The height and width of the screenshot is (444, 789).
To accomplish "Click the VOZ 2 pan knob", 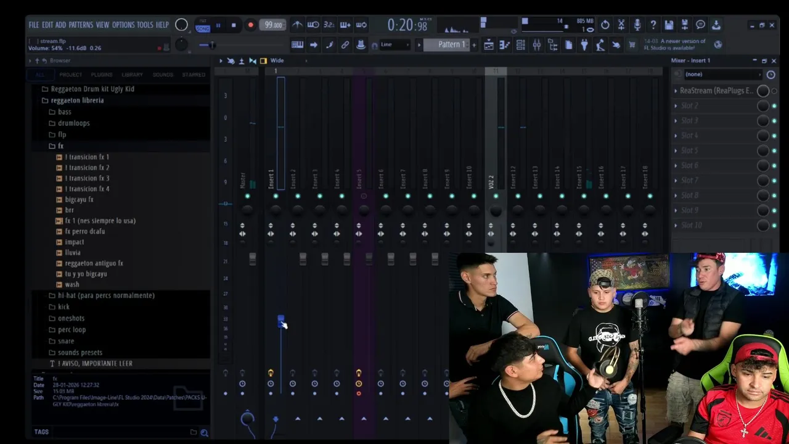I will (x=496, y=211).
